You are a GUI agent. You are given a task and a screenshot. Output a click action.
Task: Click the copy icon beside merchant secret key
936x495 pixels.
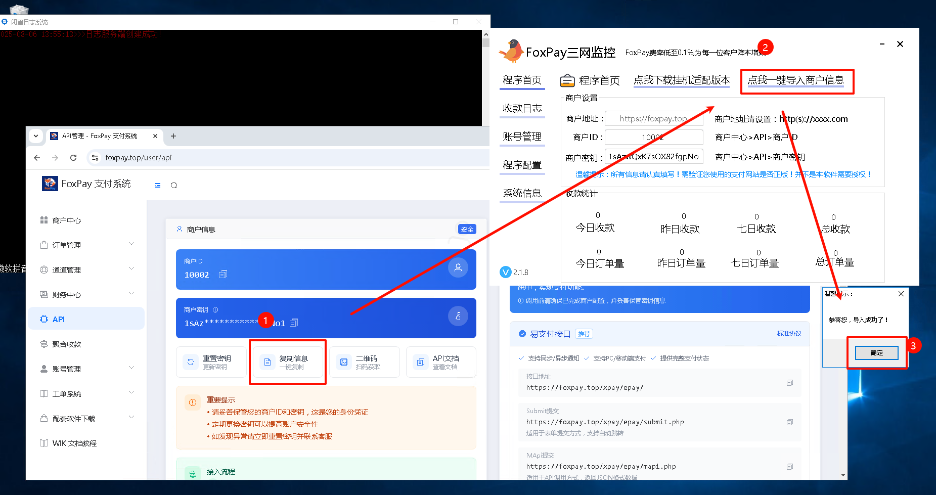[294, 323]
